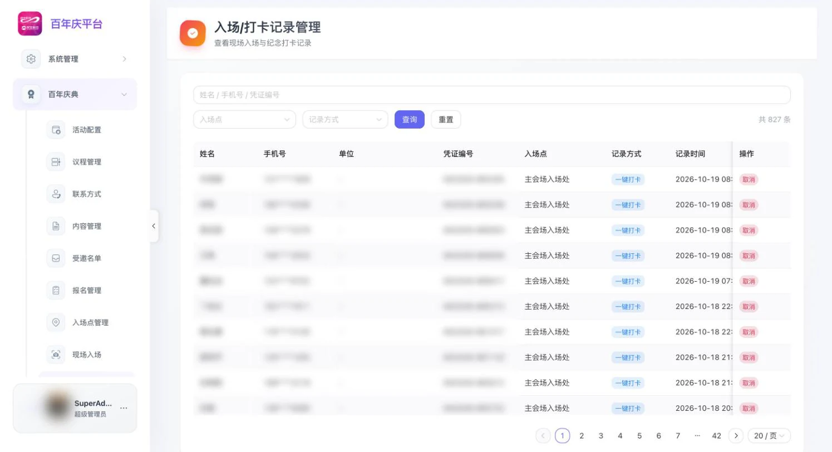Select the 受邀名单 menu item label
Screen dimensions: 832x452
pos(87,258)
